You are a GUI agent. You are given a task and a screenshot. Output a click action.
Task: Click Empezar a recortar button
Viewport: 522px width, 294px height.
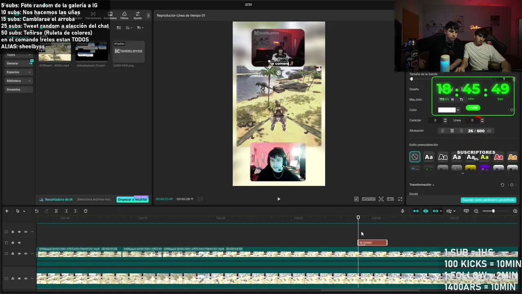pyautogui.click(x=132, y=199)
